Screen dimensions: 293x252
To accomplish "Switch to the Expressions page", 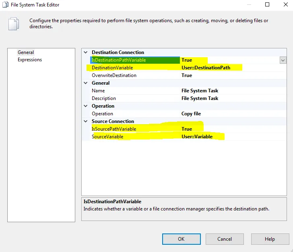I will [x=30, y=60].
